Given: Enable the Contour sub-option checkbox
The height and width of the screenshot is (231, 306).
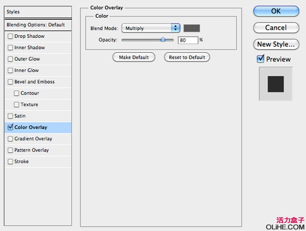Looking at the screenshot, I should [16, 93].
